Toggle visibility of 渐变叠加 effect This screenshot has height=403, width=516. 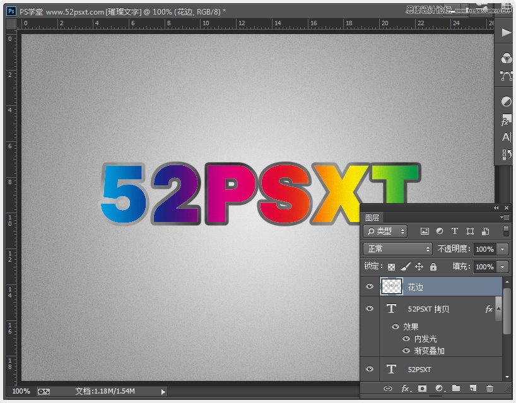406,351
